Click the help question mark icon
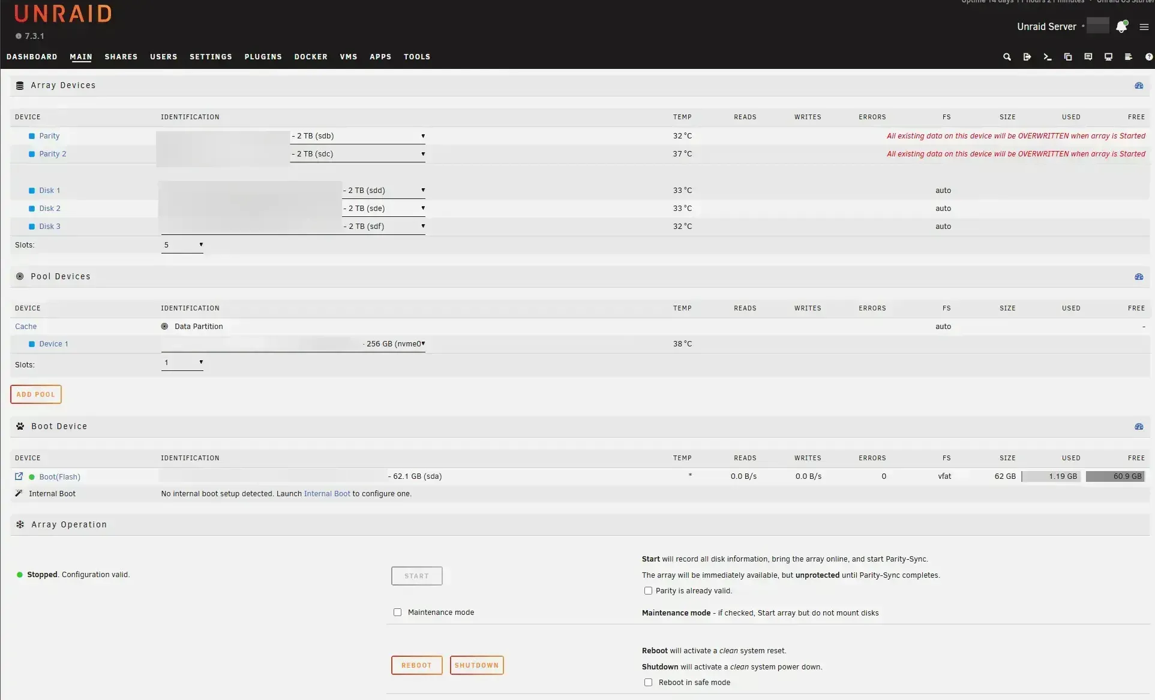Image resolution: width=1155 pixels, height=700 pixels. pyautogui.click(x=1149, y=57)
